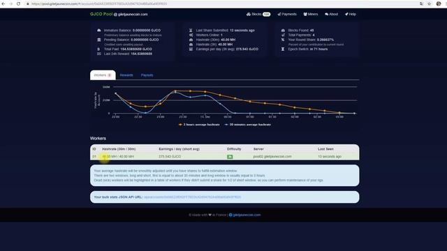Click the Last 24h Reward money icon
This screenshot has width=447, height=251.
tap(99, 54)
